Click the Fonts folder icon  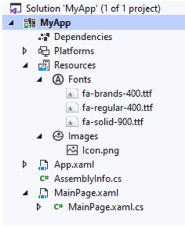tap(58, 79)
